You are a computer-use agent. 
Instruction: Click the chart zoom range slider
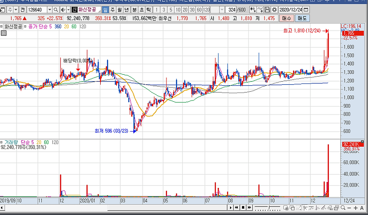[268, 208]
